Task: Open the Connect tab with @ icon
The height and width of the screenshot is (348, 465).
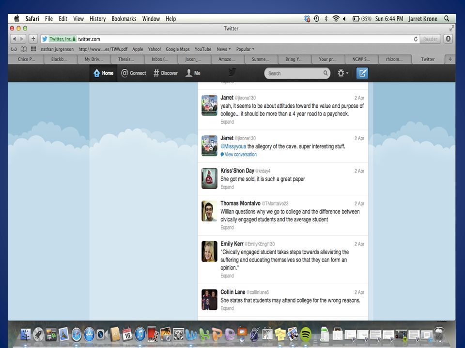Action: (134, 73)
